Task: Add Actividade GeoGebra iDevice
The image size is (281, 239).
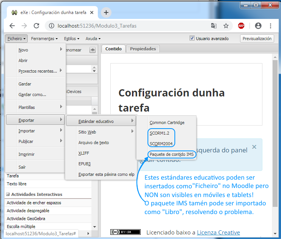Action: click(48, 219)
